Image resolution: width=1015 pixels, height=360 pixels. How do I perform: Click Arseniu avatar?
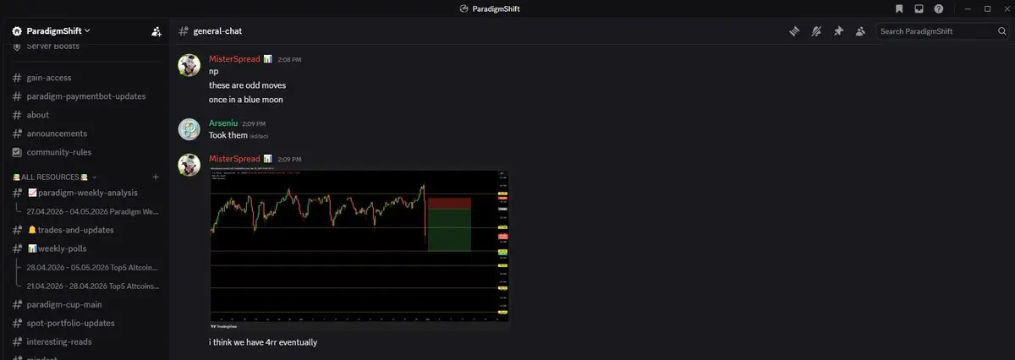click(x=189, y=129)
